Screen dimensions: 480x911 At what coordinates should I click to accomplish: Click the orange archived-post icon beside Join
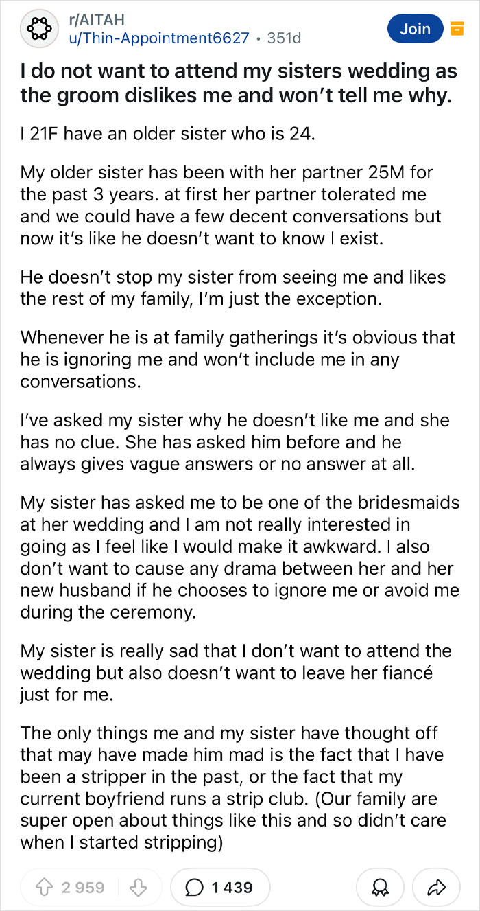(x=457, y=29)
